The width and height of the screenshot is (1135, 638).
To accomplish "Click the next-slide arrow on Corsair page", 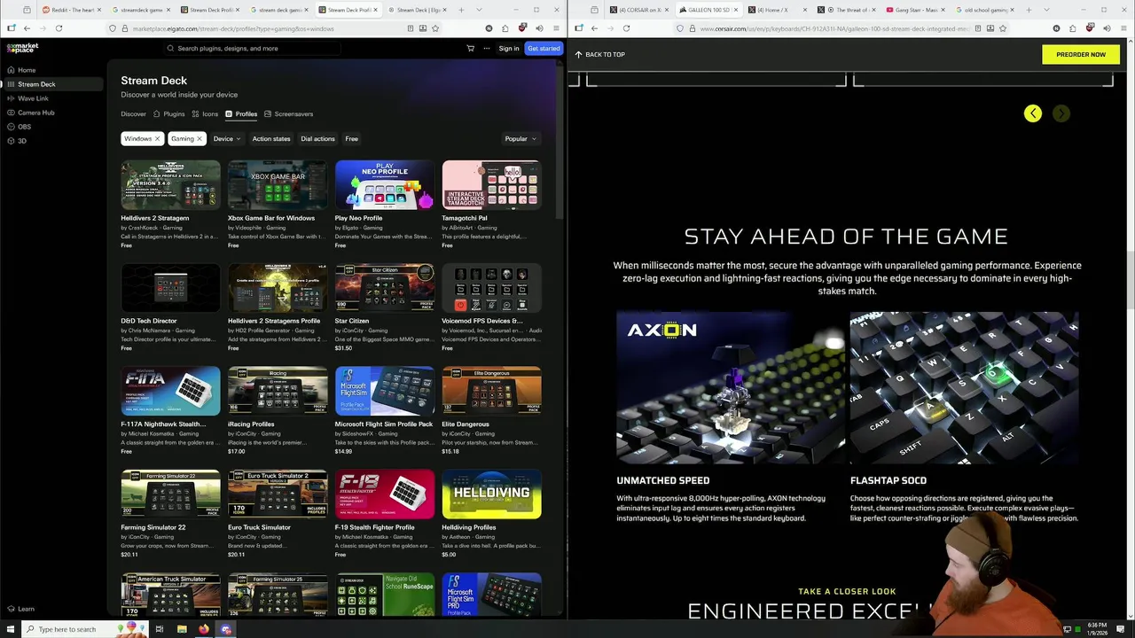I will pos(1061,113).
